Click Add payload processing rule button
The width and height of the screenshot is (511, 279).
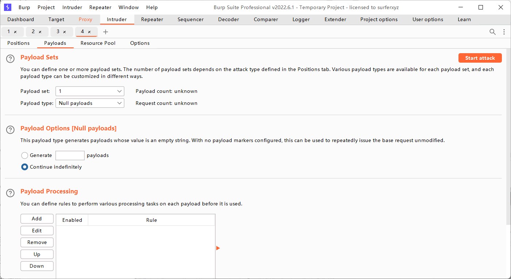tap(37, 219)
